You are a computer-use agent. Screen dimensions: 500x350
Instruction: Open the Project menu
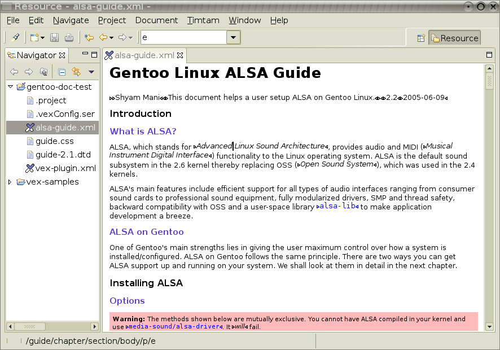coord(112,20)
